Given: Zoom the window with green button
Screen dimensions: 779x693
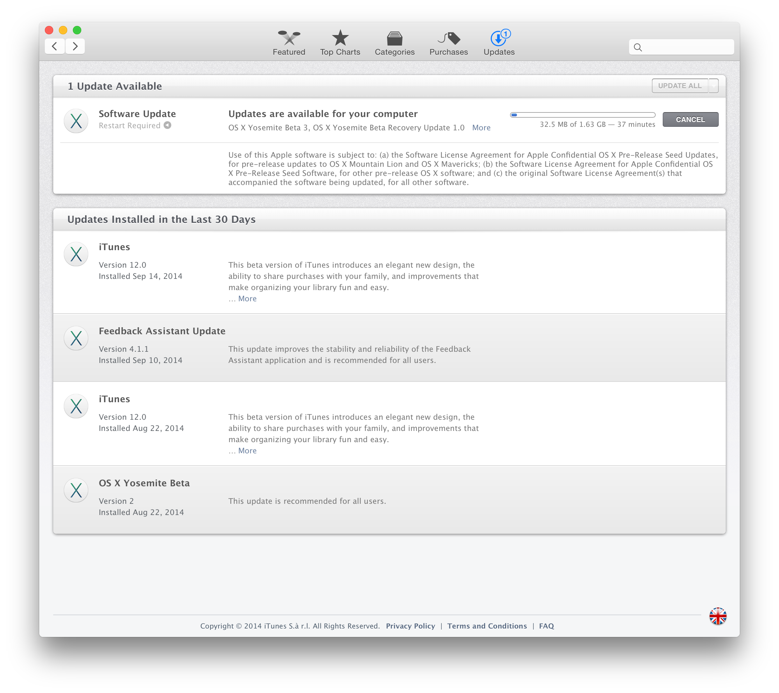Looking at the screenshot, I should click(x=77, y=30).
